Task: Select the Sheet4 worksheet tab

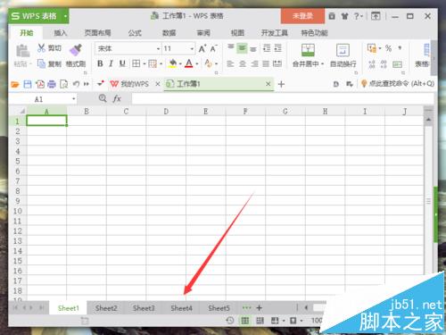Action: click(x=181, y=308)
